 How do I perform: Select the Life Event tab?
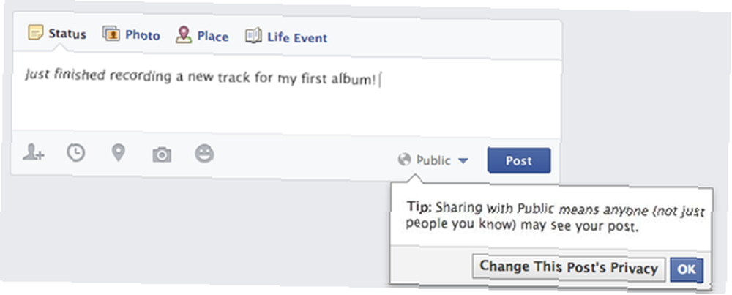tap(286, 37)
